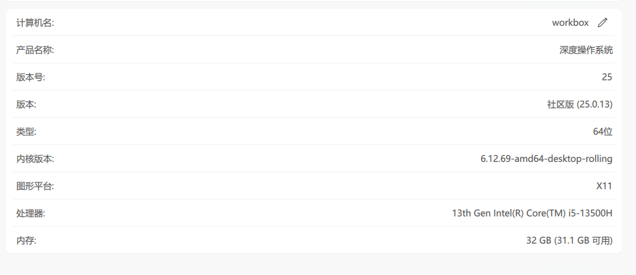
Task: Select the version number value 25
Action: (x=607, y=77)
